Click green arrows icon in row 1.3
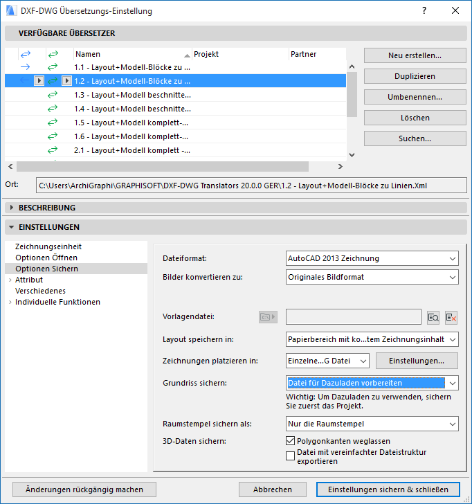472x504 pixels. (x=53, y=94)
